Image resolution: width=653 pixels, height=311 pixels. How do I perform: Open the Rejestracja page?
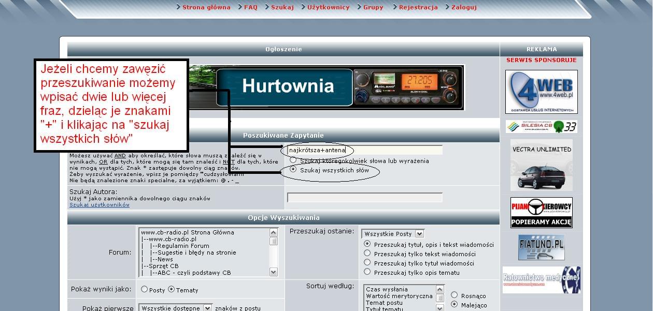pyautogui.click(x=418, y=7)
